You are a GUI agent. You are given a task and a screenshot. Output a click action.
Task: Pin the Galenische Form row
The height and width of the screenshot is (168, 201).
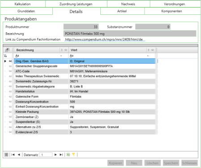[10, 97]
